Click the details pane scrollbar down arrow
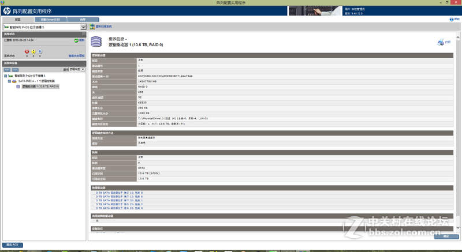Viewport: 462px width, 252px height. pos(458,228)
